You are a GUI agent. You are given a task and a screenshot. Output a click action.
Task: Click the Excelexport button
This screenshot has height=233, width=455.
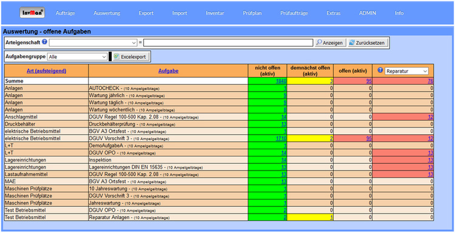coord(131,56)
